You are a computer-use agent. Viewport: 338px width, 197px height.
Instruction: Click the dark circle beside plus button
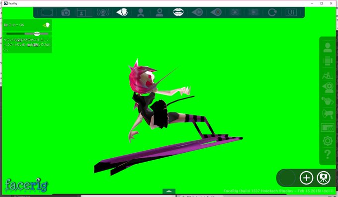click(x=287, y=178)
